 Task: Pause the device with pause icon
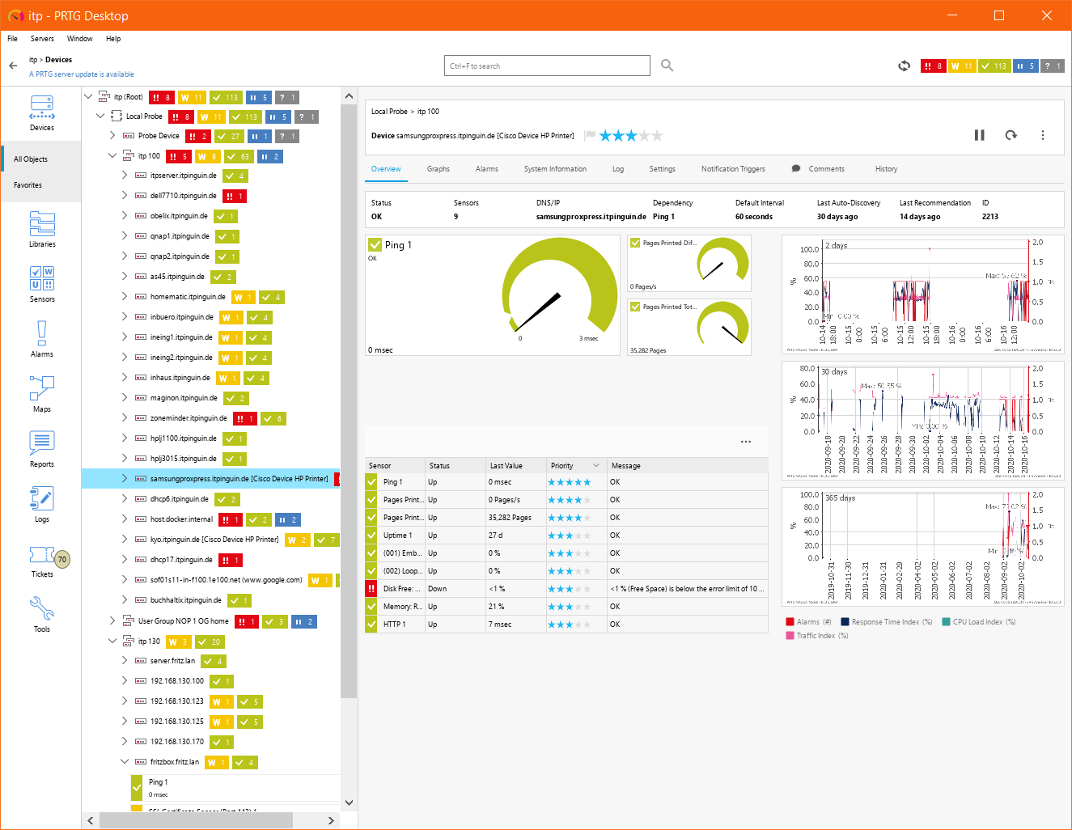(979, 135)
